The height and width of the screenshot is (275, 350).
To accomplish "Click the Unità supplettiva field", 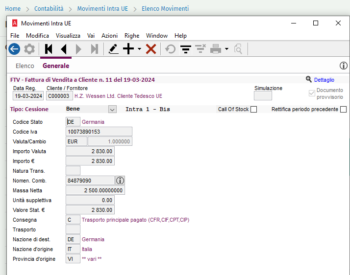I will pos(90,200).
